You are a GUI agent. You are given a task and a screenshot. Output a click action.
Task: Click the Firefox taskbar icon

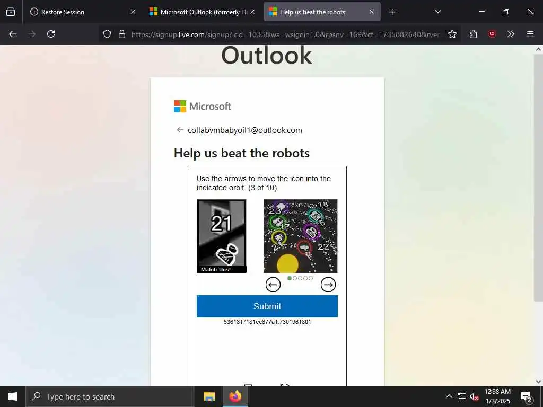(x=235, y=396)
